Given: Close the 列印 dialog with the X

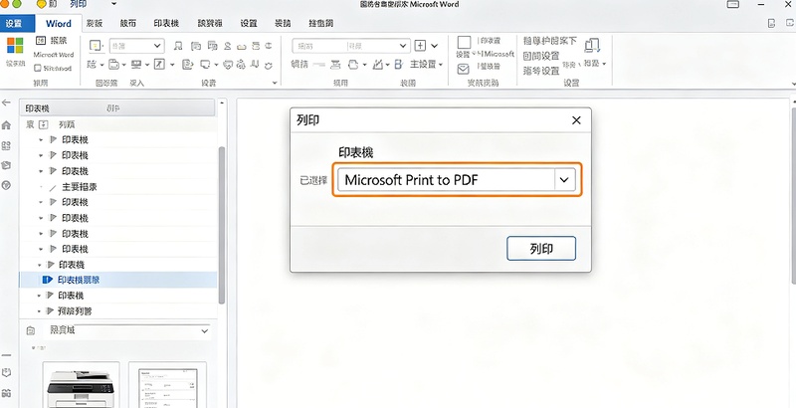Looking at the screenshot, I should (x=576, y=120).
